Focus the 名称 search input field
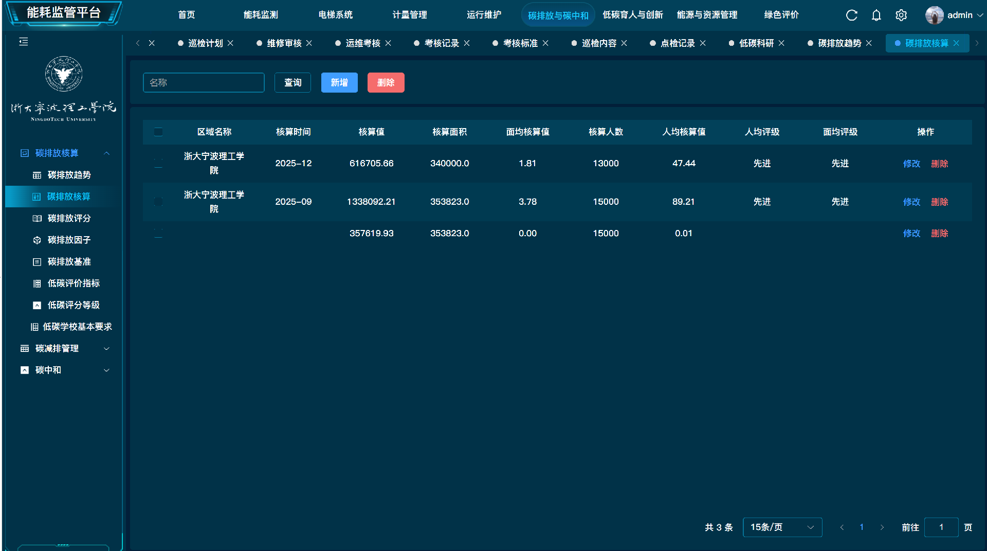Viewport: 987px width, 551px height. click(x=204, y=82)
